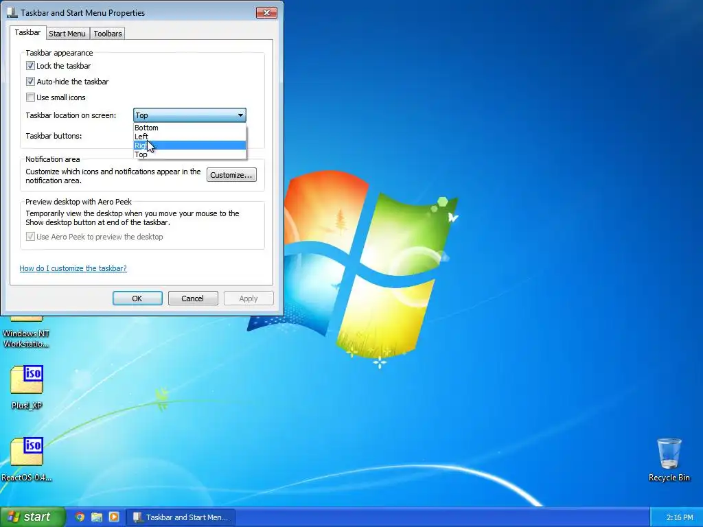703x527 pixels.
Task: Close the Taskbar Properties dialog
Action: (x=266, y=12)
